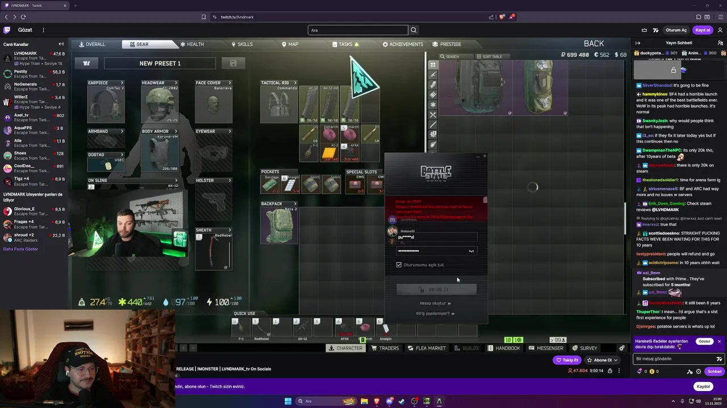Screen dimensions: 727x408
Task: Expand the TACTICAL RIG slot dropdown
Action: click(x=295, y=83)
